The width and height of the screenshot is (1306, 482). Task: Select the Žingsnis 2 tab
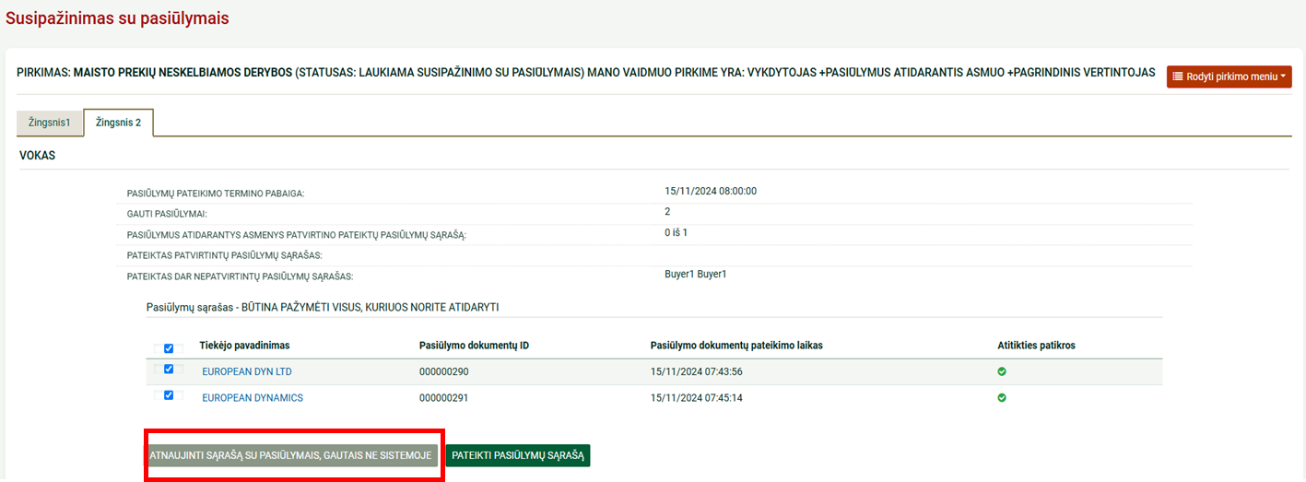pos(118,123)
